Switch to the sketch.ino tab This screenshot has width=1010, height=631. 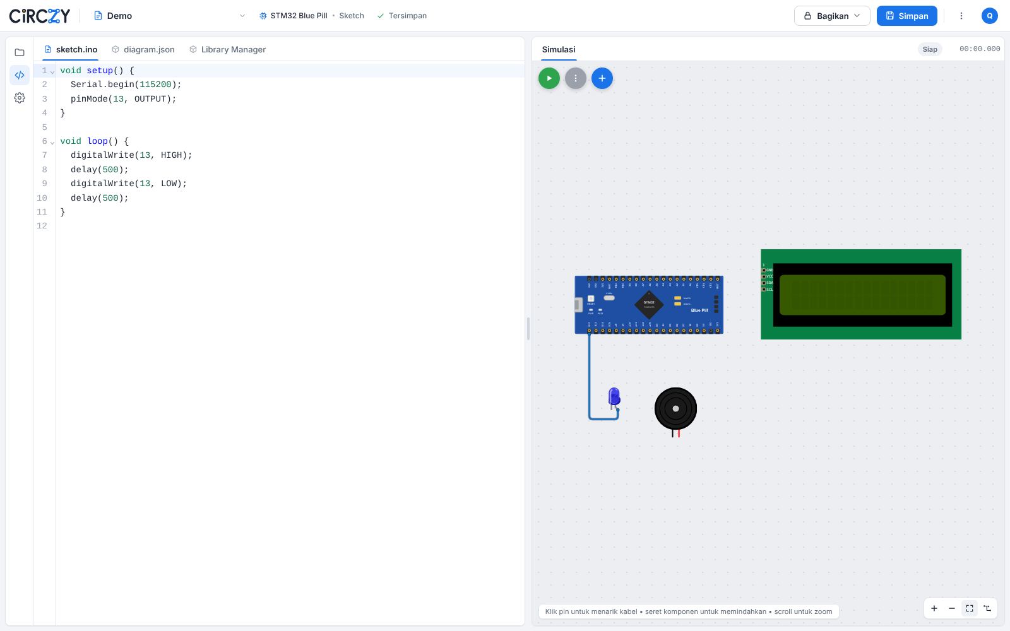tap(71, 49)
